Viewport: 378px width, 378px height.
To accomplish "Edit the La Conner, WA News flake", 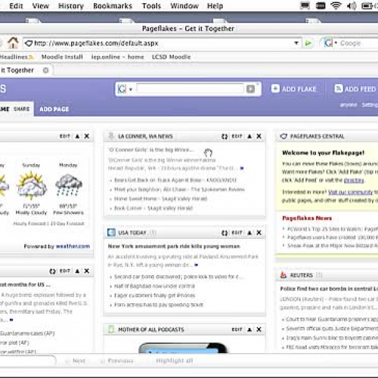I will click(237, 136).
